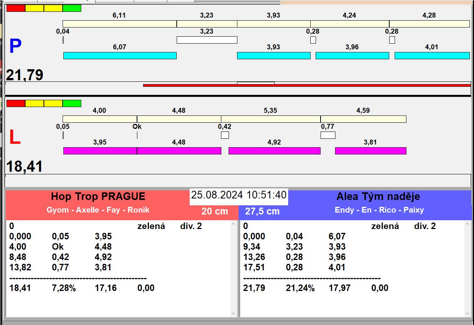Select the cyan 4,01 run bar
The width and height of the screenshot is (474, 325).
click(432, 55)
